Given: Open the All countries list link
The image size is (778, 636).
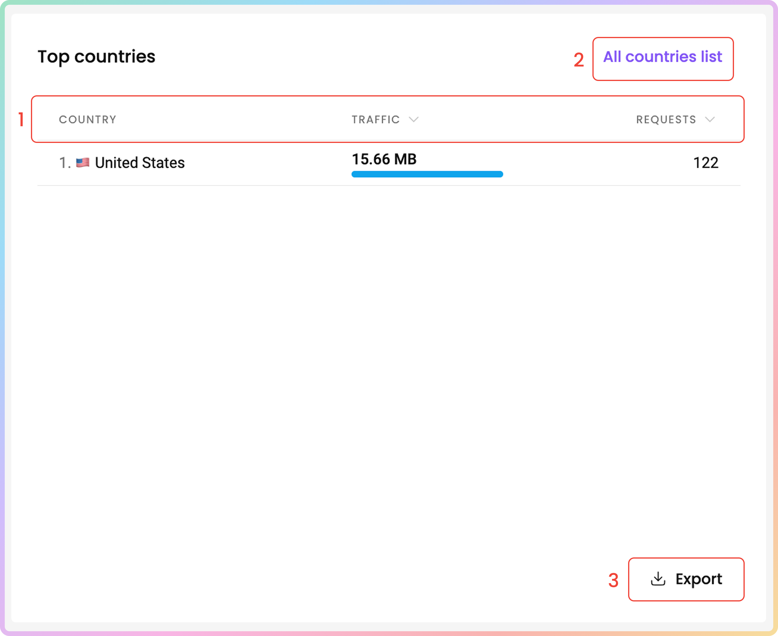Looking at the screenshot, I should (x=662, y=57).
